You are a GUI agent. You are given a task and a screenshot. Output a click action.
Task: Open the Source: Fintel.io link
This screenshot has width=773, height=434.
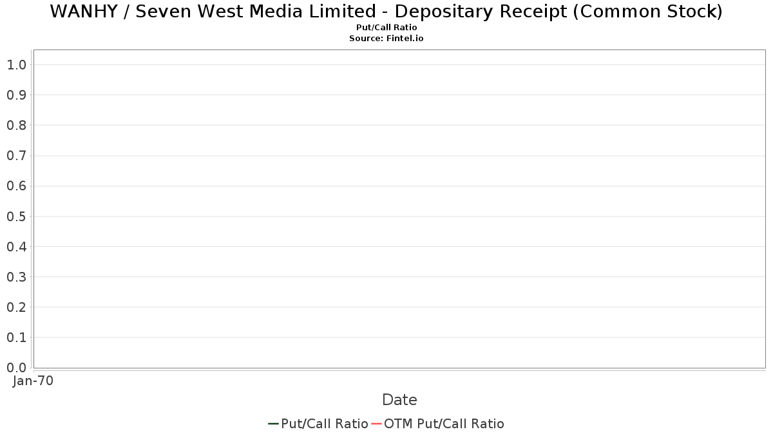(386, 39)
